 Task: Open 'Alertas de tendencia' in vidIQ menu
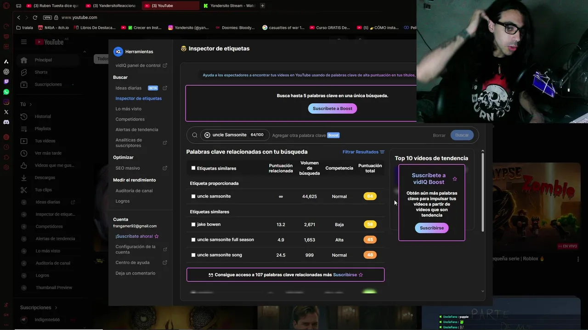point(137,130)
